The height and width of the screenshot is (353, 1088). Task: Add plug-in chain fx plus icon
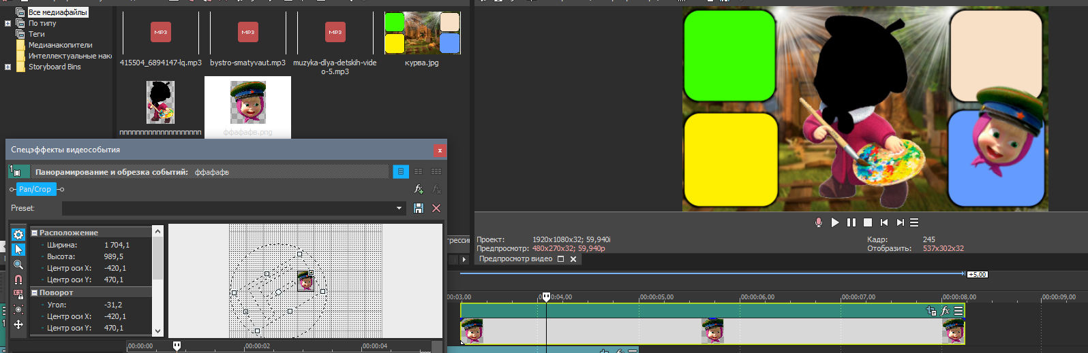[x=419, y=189]
